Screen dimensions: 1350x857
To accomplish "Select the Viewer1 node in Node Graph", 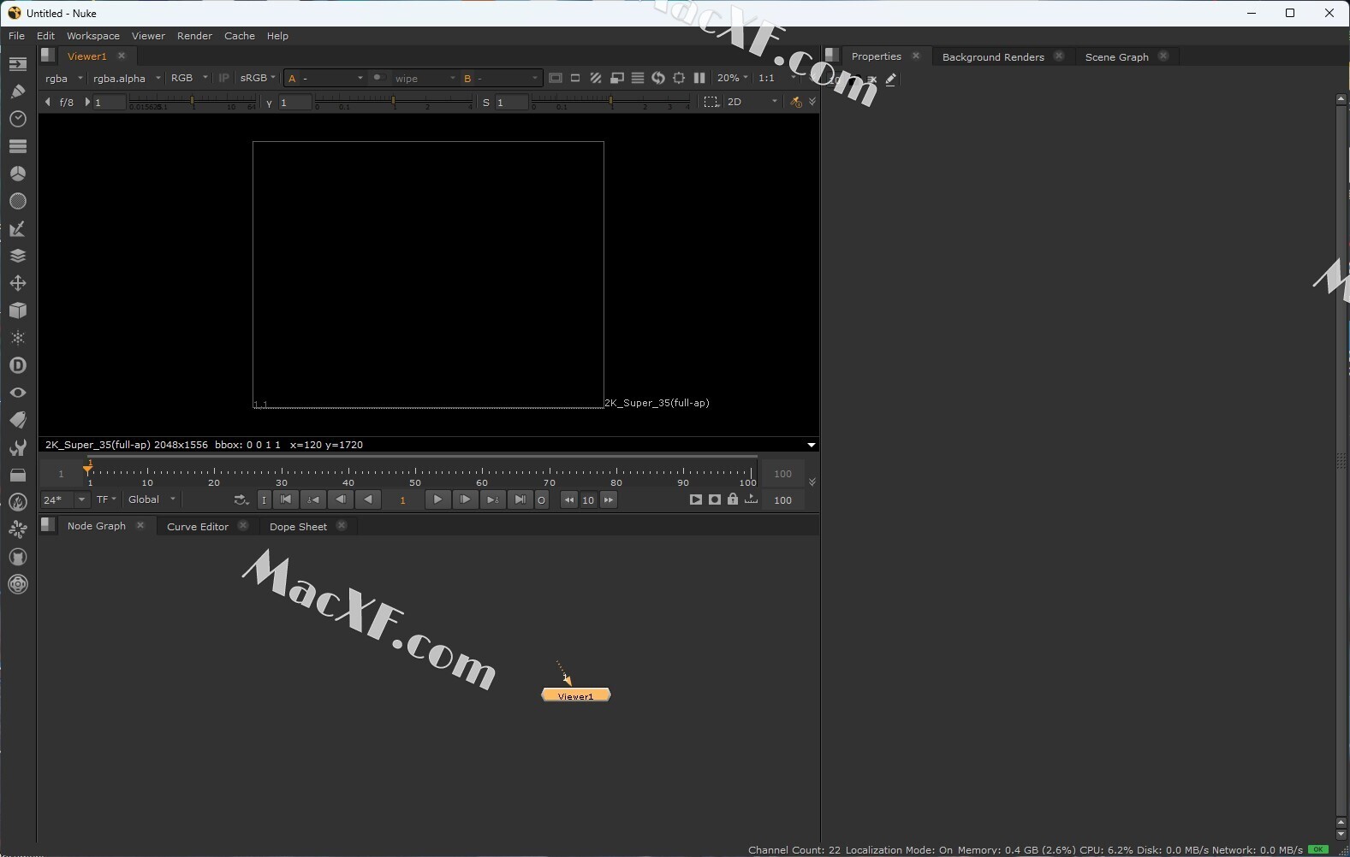I will (x=576, y=695).
